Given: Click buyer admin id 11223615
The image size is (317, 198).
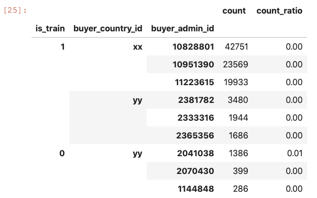Looking at the screenshot, I should point(194,82).
